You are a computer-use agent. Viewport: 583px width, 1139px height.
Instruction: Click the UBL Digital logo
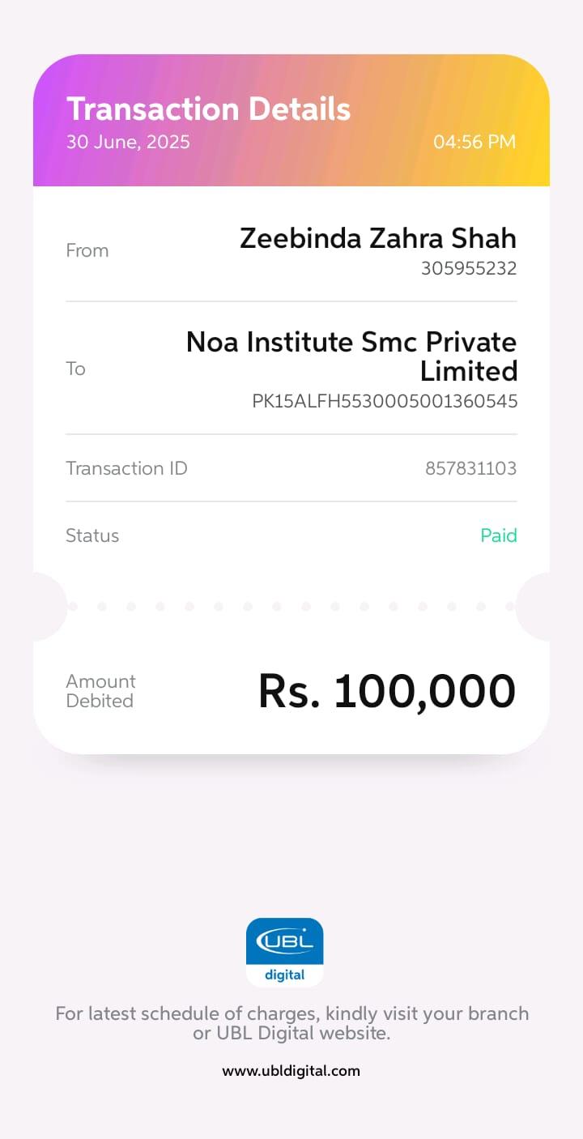pyautogui.click(x=284, y=952)
